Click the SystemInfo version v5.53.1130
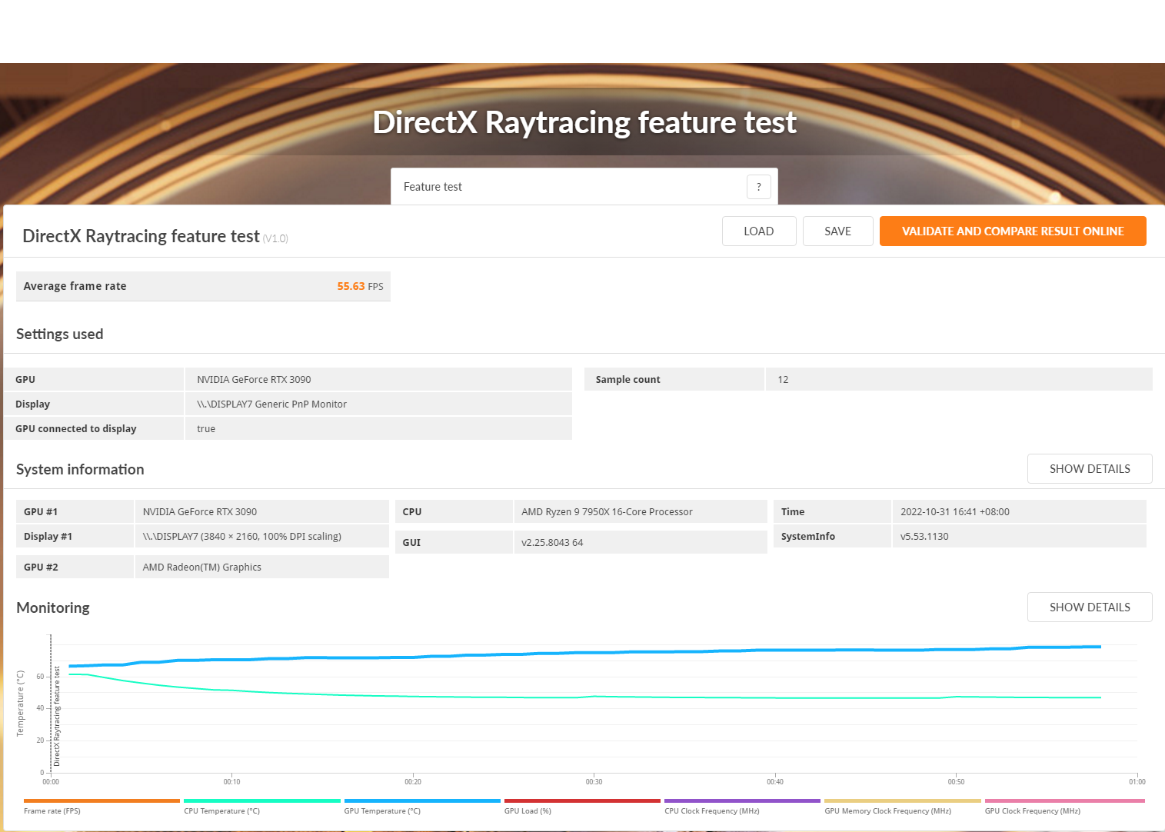1165x832 pixels. (x=924, y=536)
